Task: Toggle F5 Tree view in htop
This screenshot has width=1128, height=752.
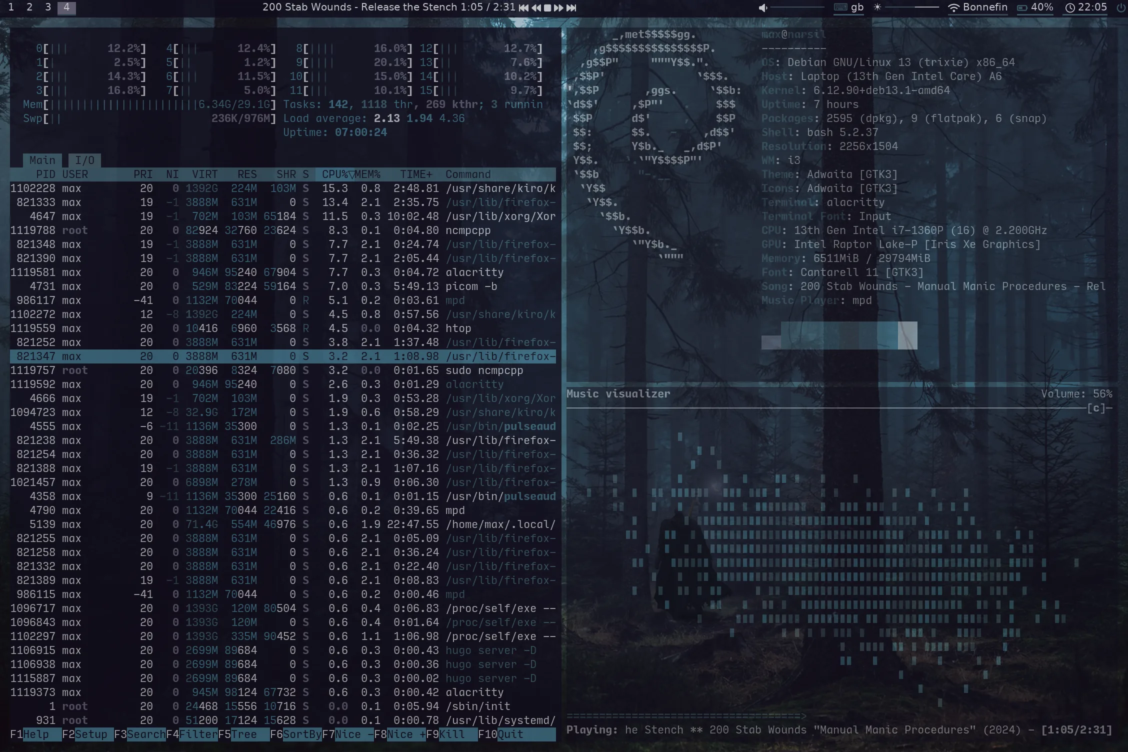Action: click(x=244, y=734)
